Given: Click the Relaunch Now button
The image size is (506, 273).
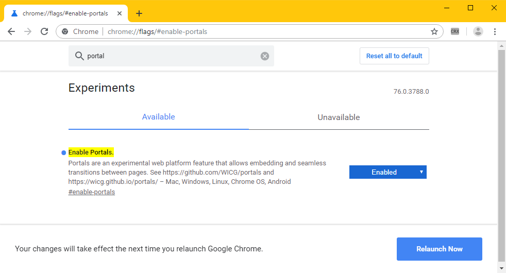Looking at the screenshot, I should tap(439, 249).
